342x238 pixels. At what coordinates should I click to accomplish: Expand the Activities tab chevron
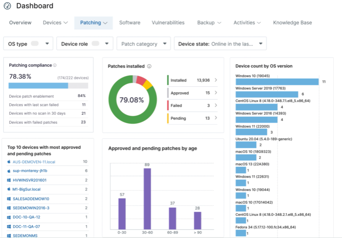[x=259, y=23]
